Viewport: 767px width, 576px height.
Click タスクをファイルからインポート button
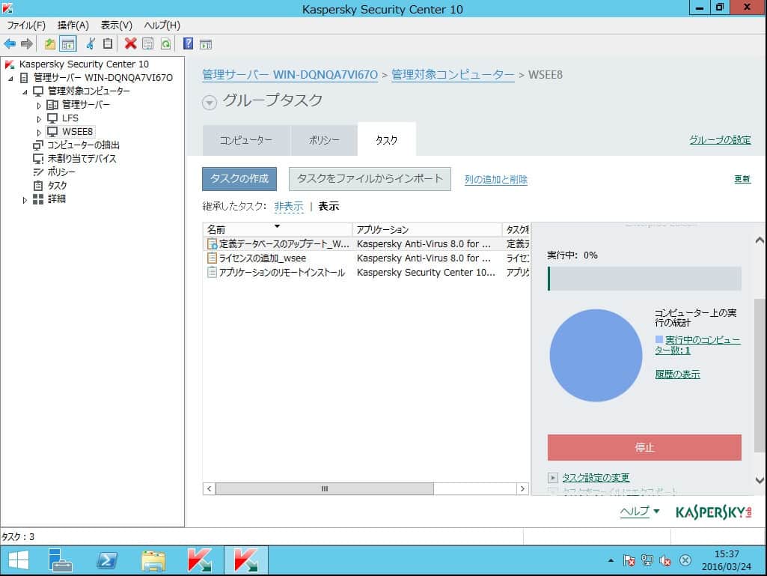coord(370,179)
